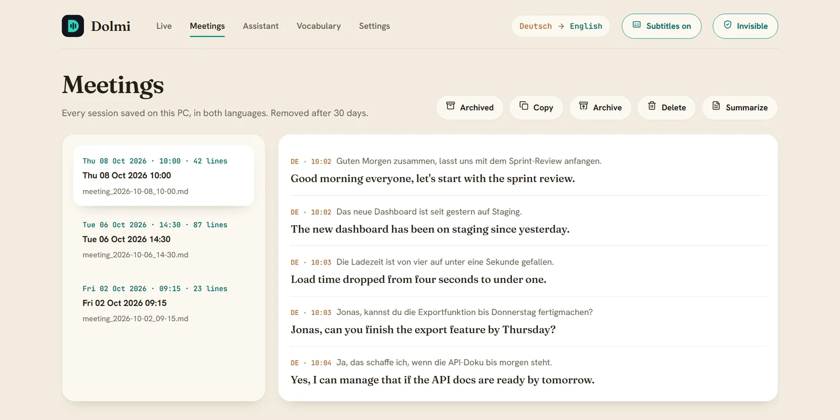This screenshot has height=420, width=840.
Task: Click "Good morning everyone" translation line
Action: (433, 178)
